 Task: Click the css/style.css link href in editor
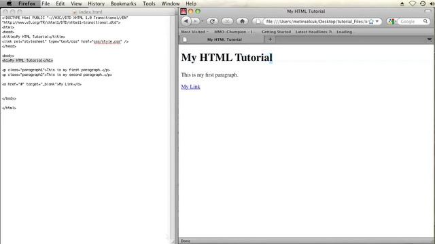[x=107, y=41]
